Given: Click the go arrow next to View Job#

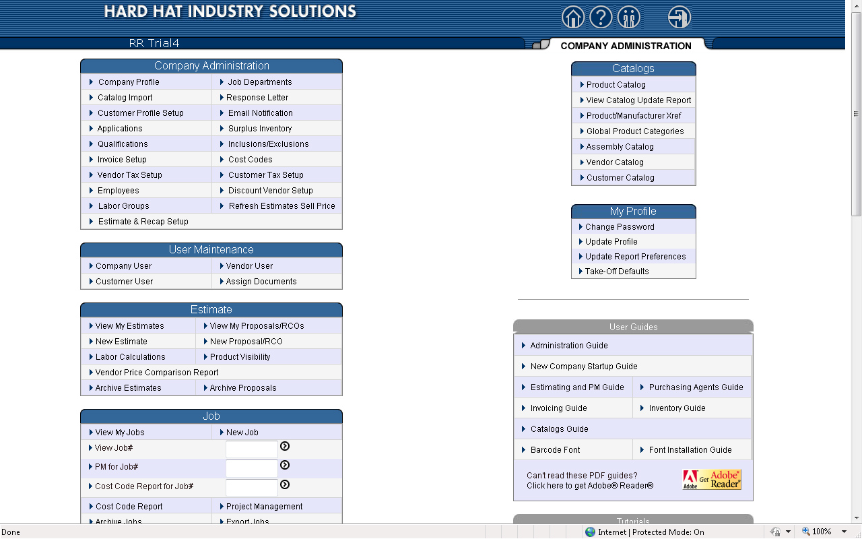Looking at the screenshot, I should (285, 446).
